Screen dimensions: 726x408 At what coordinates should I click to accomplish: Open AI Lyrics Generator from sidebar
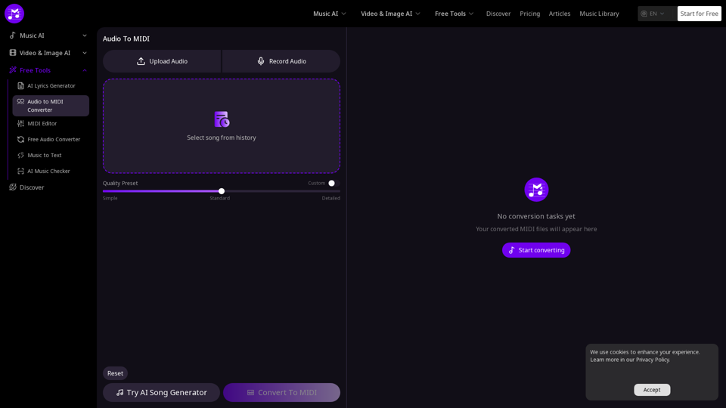point(51,85)
